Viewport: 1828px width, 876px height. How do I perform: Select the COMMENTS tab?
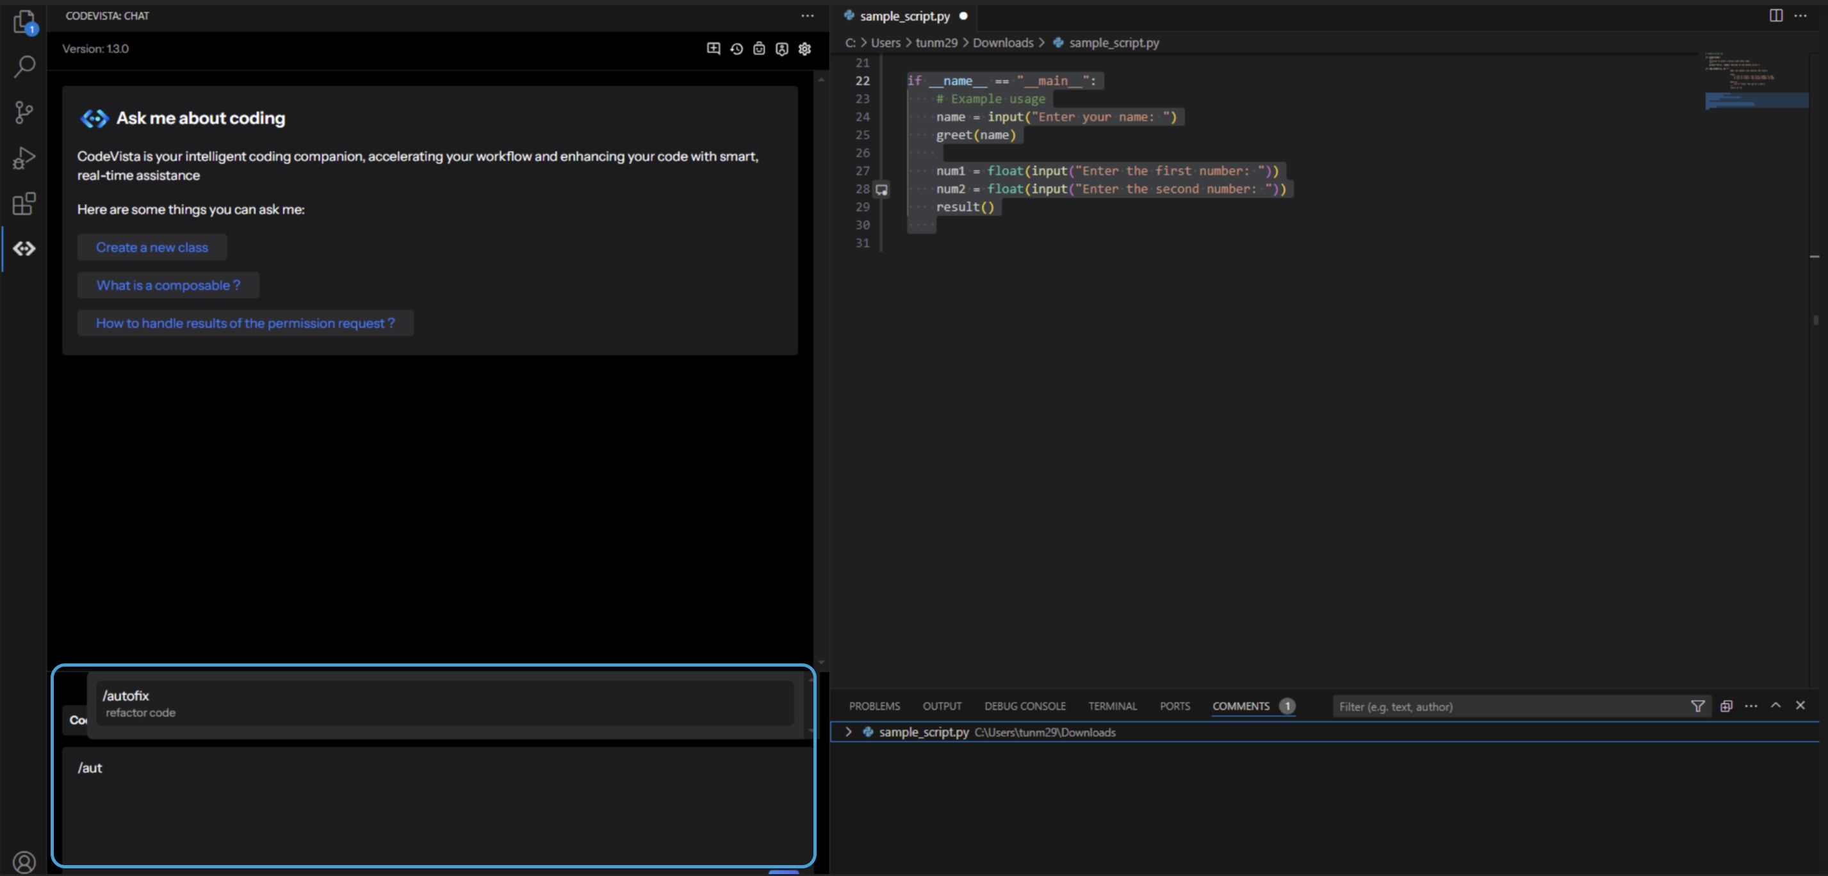pyautogui.click(x=1241, y=706)
